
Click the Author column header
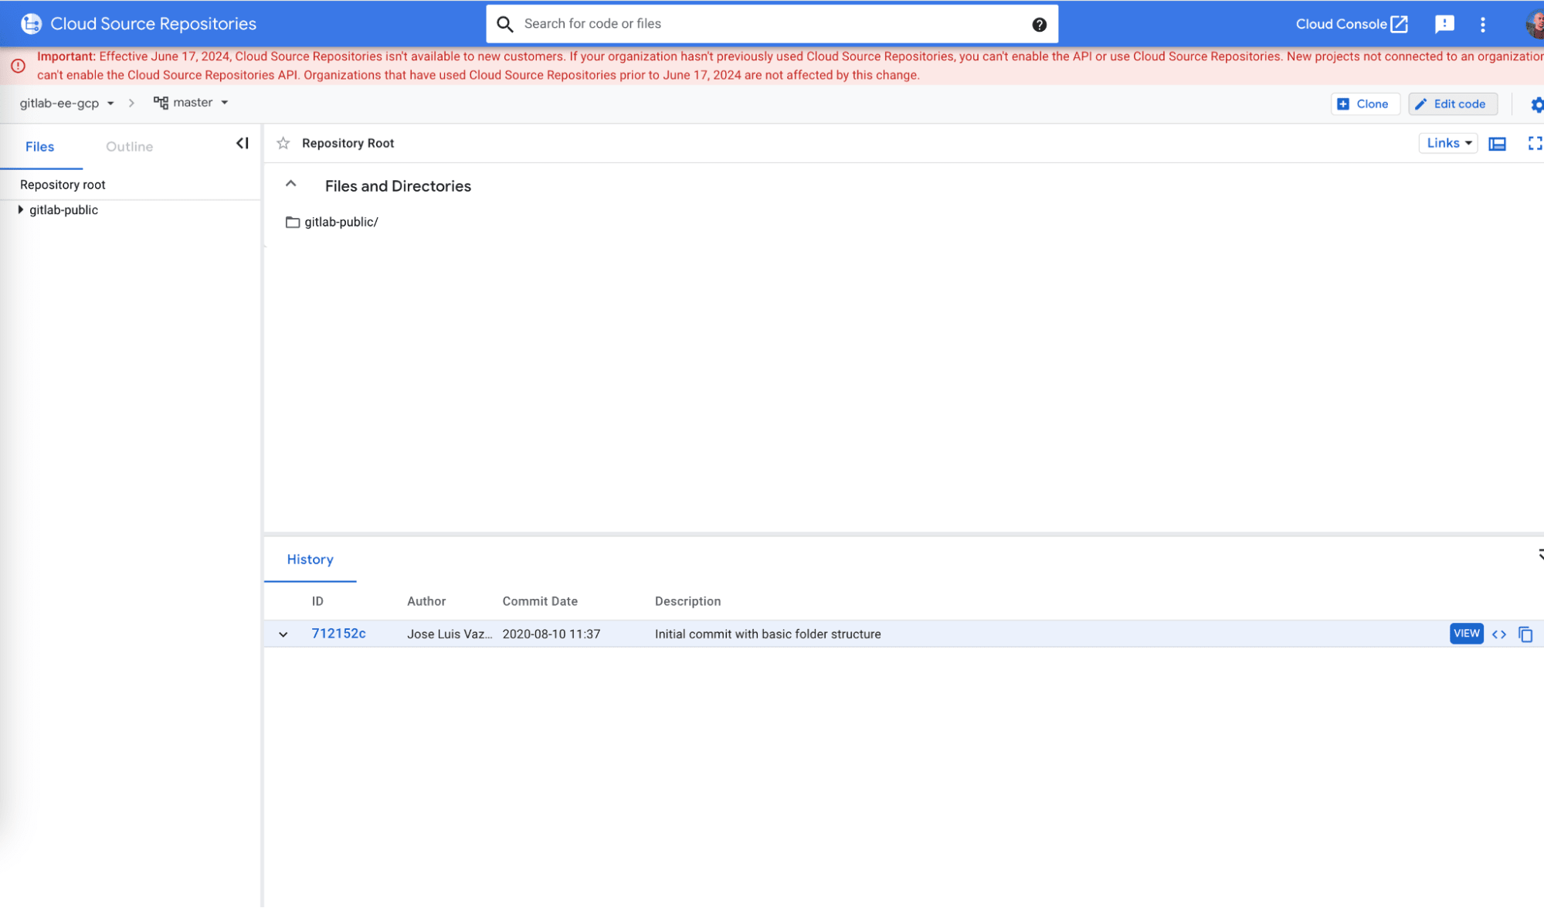click(426, 601)
